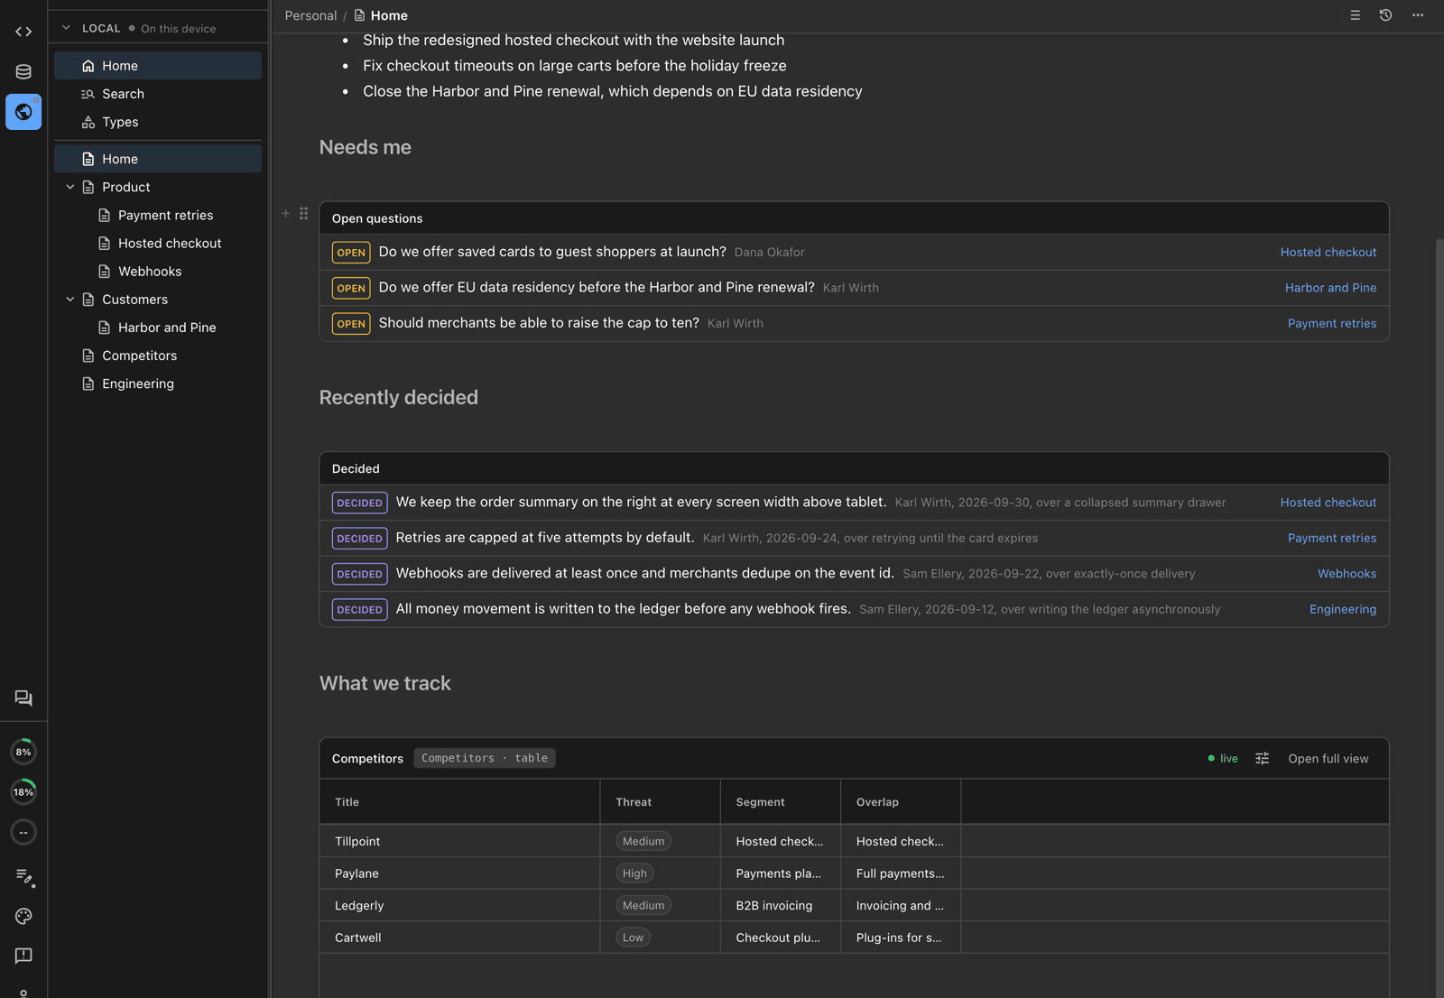Click the plus icon beside Open questions block
The height and width of the screenshot is (998, 1444).
285,214
